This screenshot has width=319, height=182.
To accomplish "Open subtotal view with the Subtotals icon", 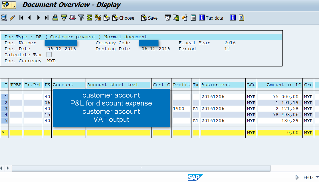I will (x=98, y=18).
